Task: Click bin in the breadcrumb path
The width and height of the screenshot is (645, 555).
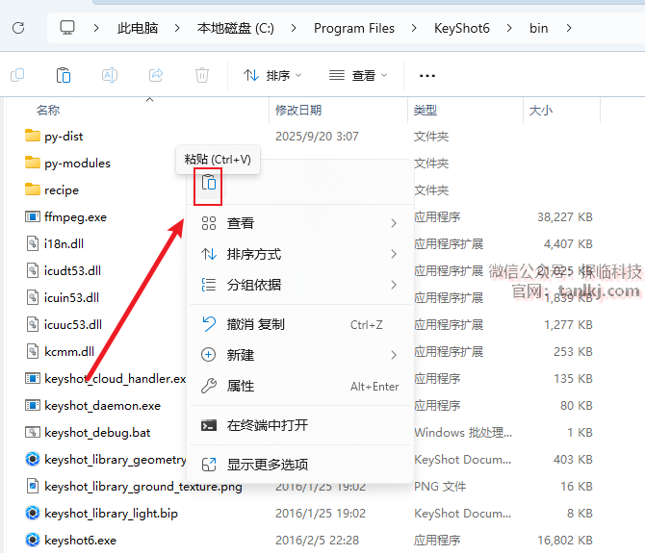Action: click(x=538, y=28)
